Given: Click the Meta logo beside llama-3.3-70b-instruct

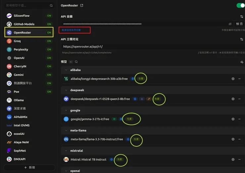Looking at the screenshot, I should pos(66,139).
